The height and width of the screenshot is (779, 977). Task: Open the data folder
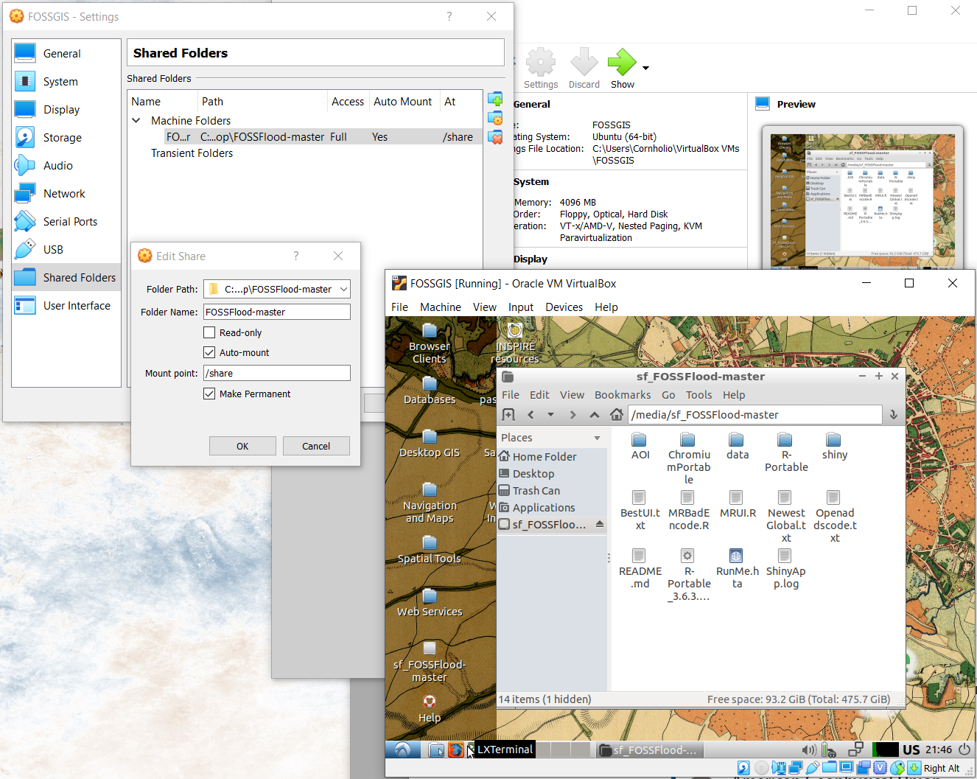737,447
